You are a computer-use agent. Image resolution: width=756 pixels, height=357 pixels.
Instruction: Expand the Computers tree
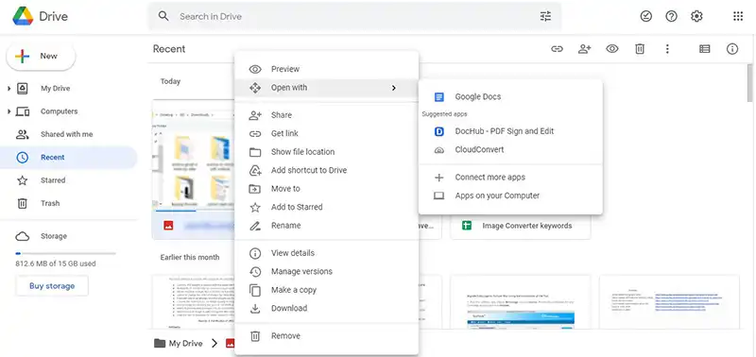coord(9,111)
